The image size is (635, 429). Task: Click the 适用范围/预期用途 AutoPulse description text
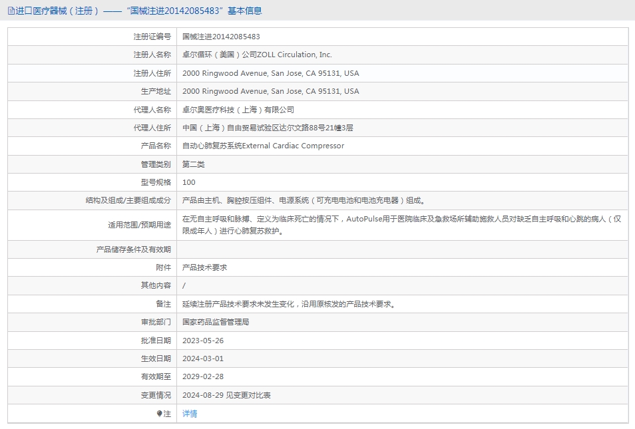402,225
